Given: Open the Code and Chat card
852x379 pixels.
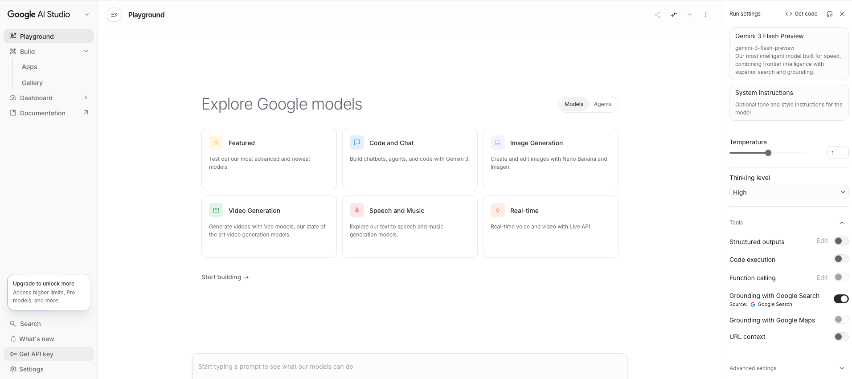Looking at the screenshot, I should click(410, 159).
